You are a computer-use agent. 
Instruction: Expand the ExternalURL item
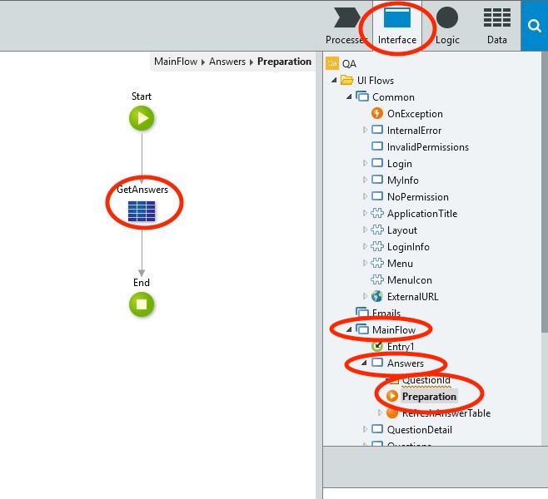tap(365, 296)
